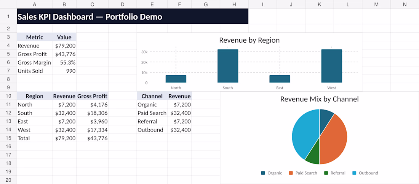Select the dashboard title cell
This screenshot has height=184, width=419.
point(133,16)
